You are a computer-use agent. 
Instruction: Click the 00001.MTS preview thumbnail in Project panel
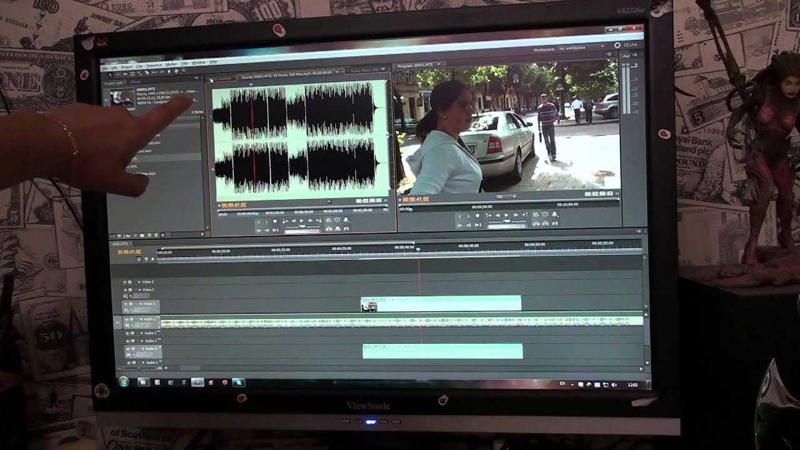[x=122, y=99]
